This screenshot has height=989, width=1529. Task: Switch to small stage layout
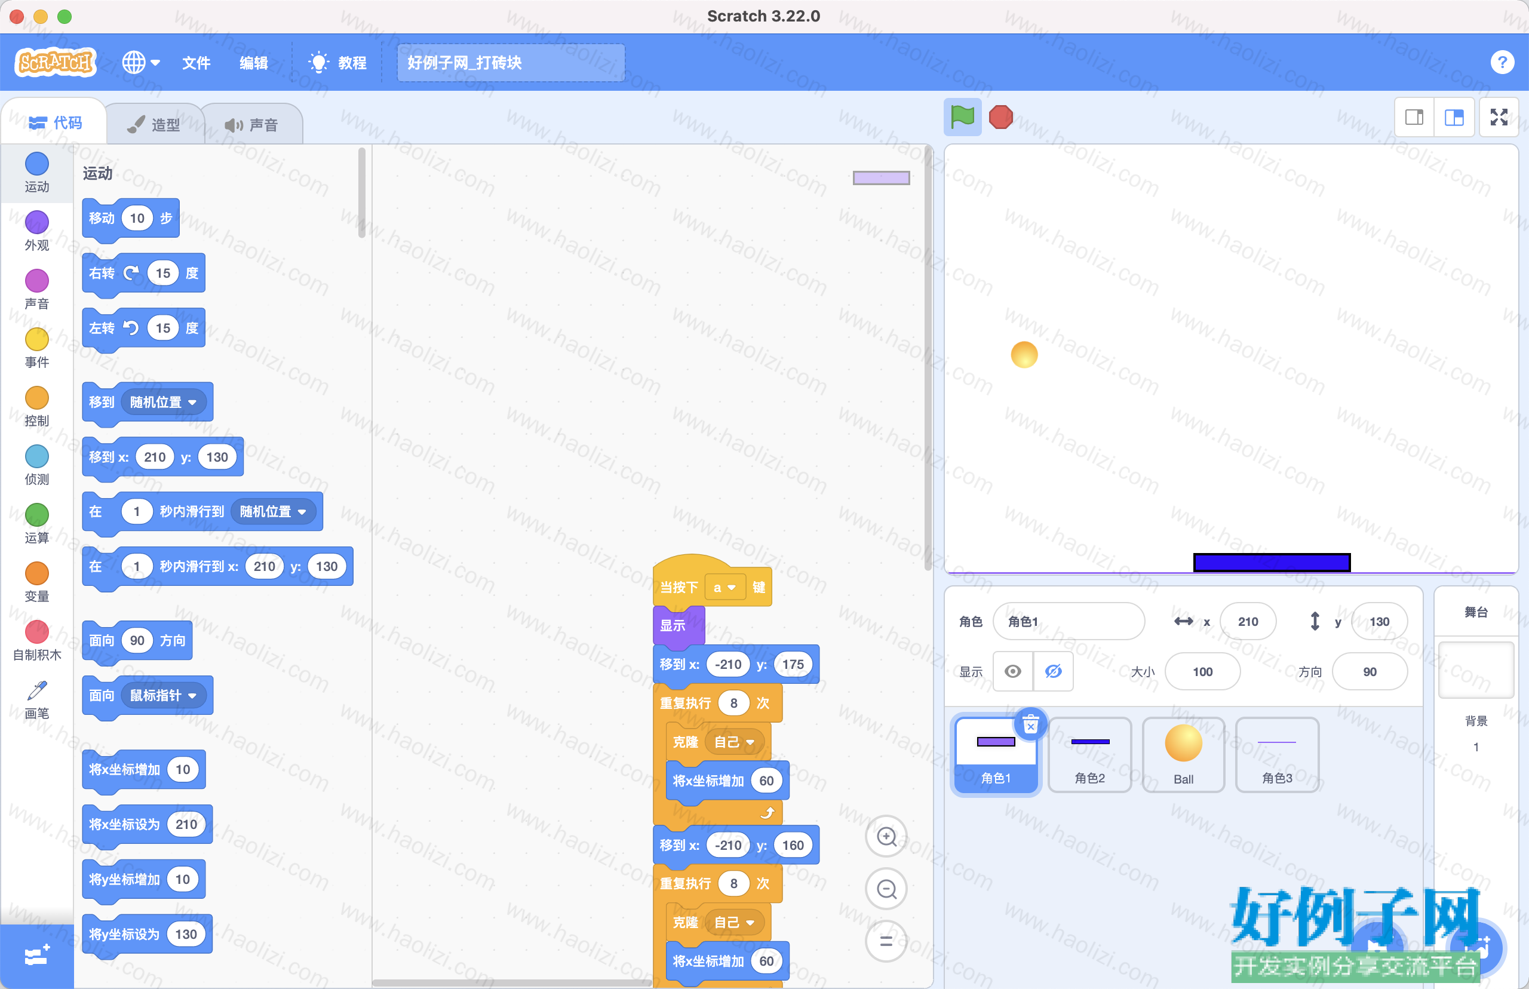1414,117
